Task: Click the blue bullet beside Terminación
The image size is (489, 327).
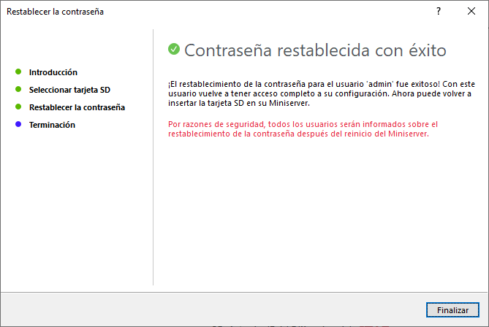Action: pos(18,125)
